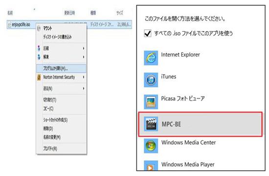Image resolution: width=269 pixels, height=176 pixels.
Task: Click the 21,986,6... size cell
Action: pos(124,25)
